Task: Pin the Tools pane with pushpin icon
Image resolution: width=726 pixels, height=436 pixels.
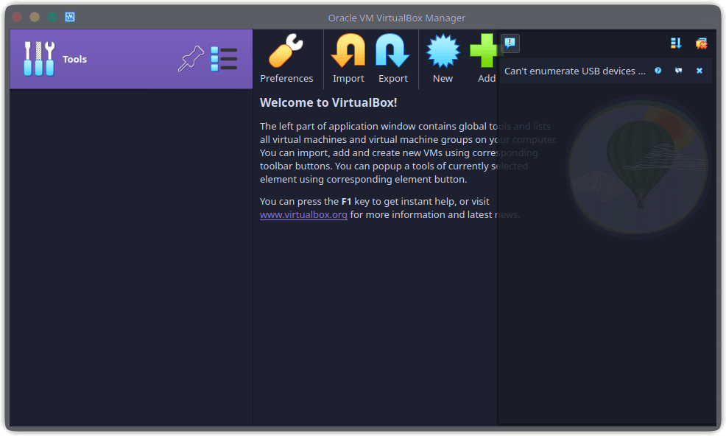Action: click(x=191, y=59)
